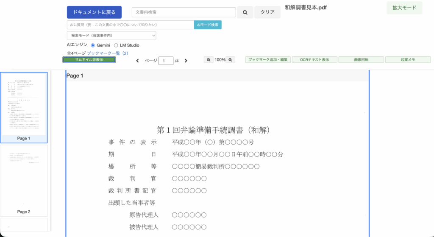Zoom in with plus magnifier icon
Viewport: 434px width, 237px height.
[231, 60]
